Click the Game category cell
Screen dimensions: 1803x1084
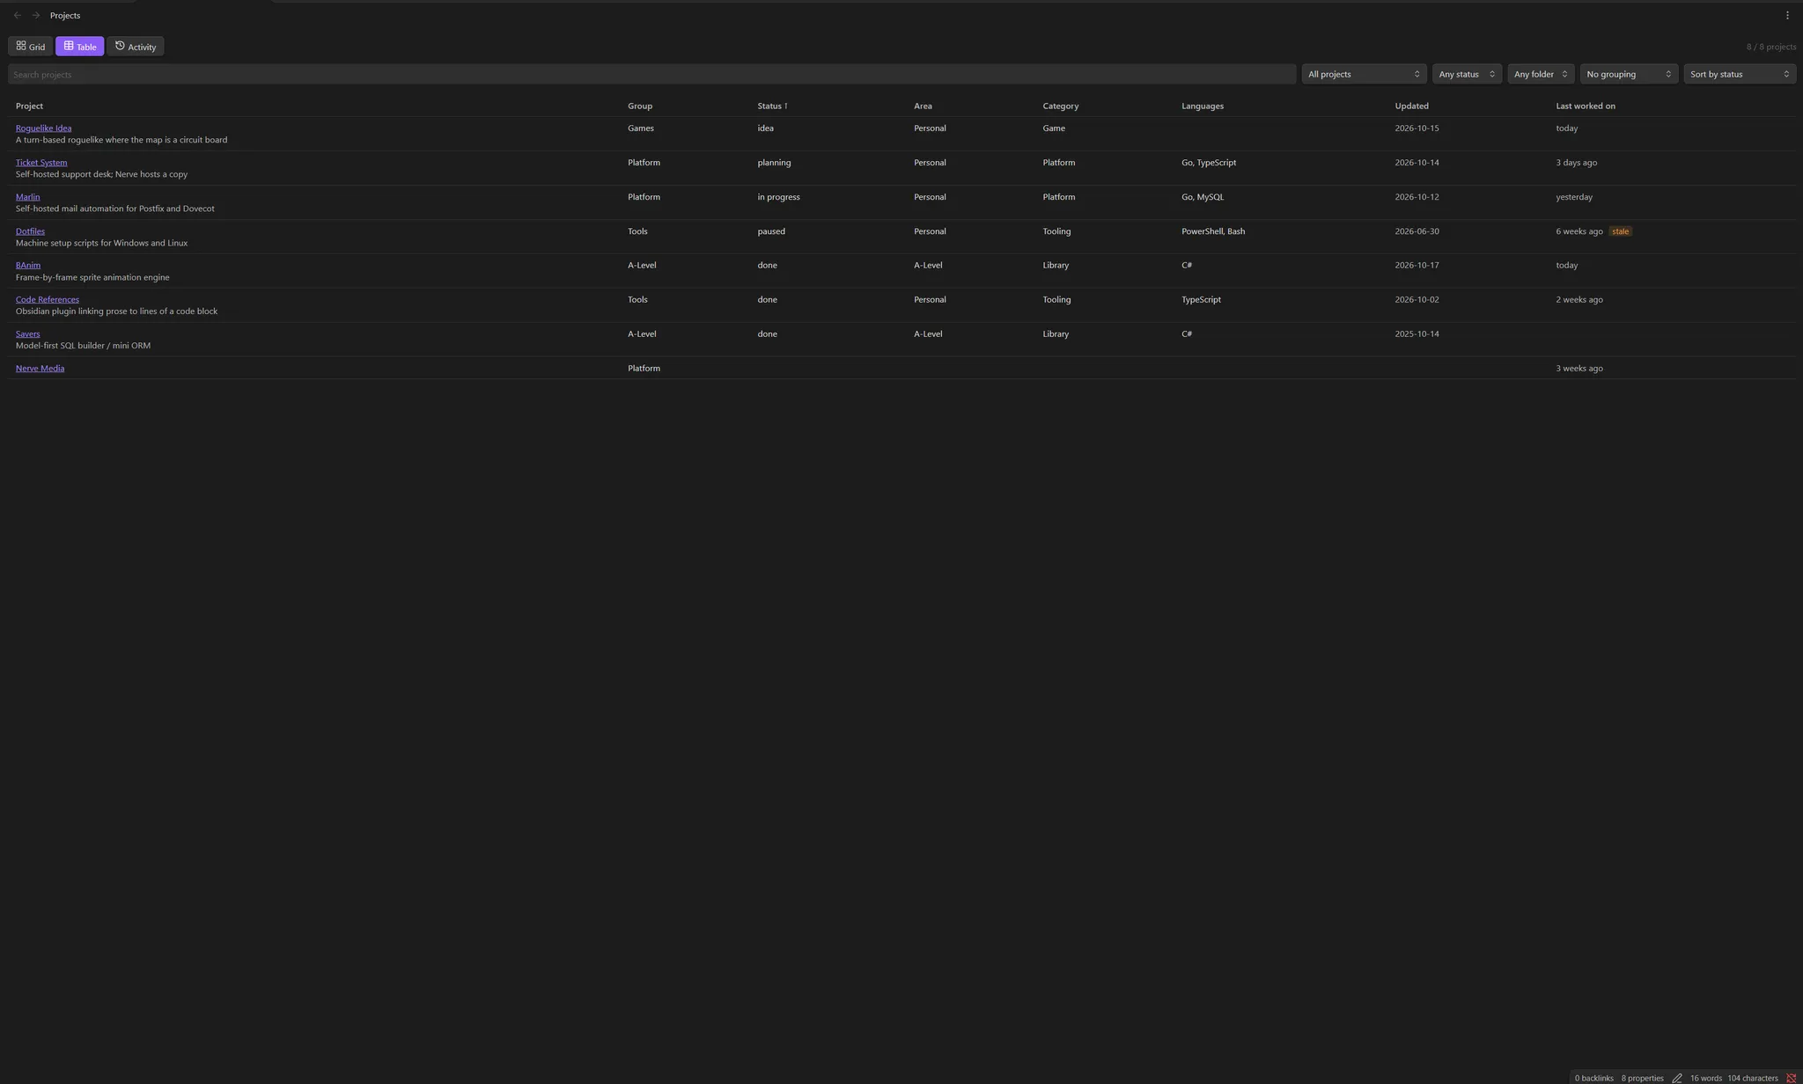click(x=1053, y=128)
